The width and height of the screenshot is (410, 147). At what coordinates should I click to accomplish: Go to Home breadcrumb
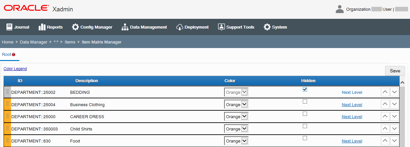pos(8,42)
